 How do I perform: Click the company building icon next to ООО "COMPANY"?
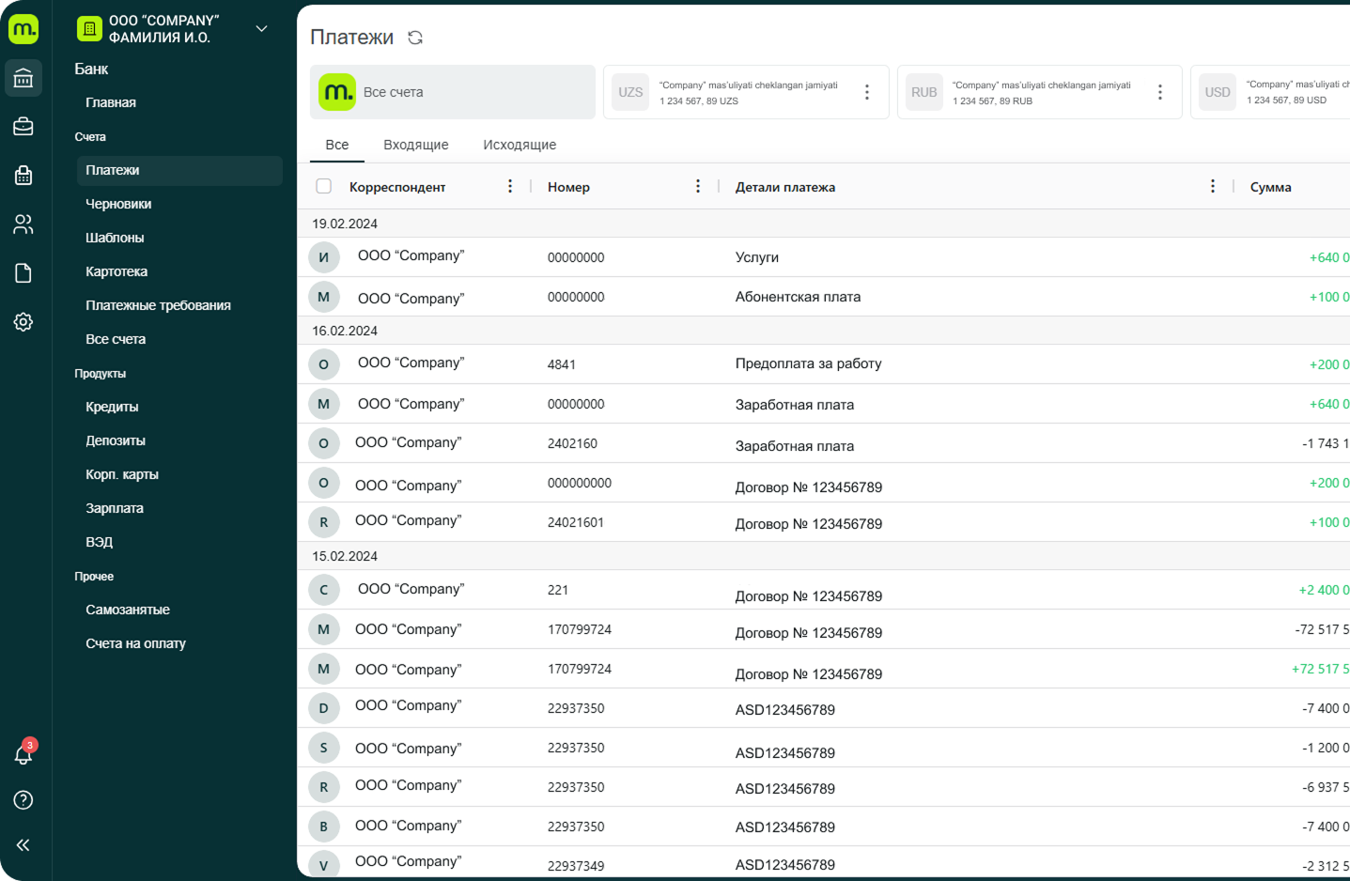point(89,29)
